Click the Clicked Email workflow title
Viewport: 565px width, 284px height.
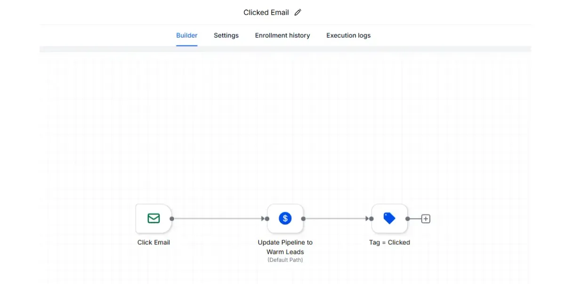pyautogui.click(x=266, y=13)
